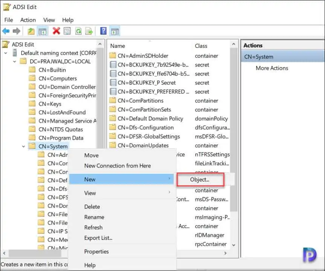This screenshot has width=325, height=271.
Task: Select OU=Domain Controllers tree node
Action: [x=67, y=87]
